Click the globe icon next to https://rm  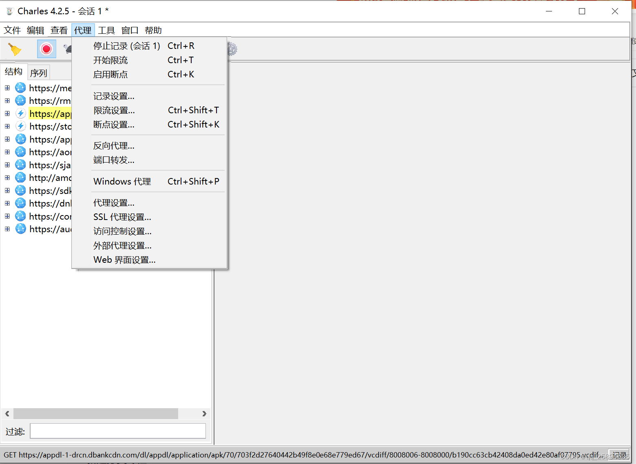click(x=20, y=101)
